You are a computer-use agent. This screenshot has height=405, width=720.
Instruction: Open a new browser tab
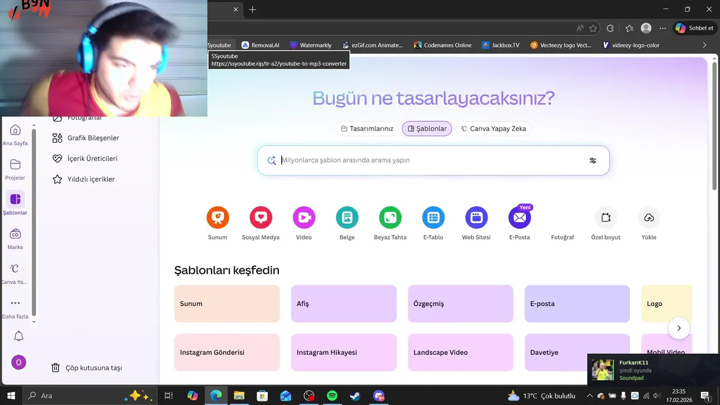tap(253, 10)
